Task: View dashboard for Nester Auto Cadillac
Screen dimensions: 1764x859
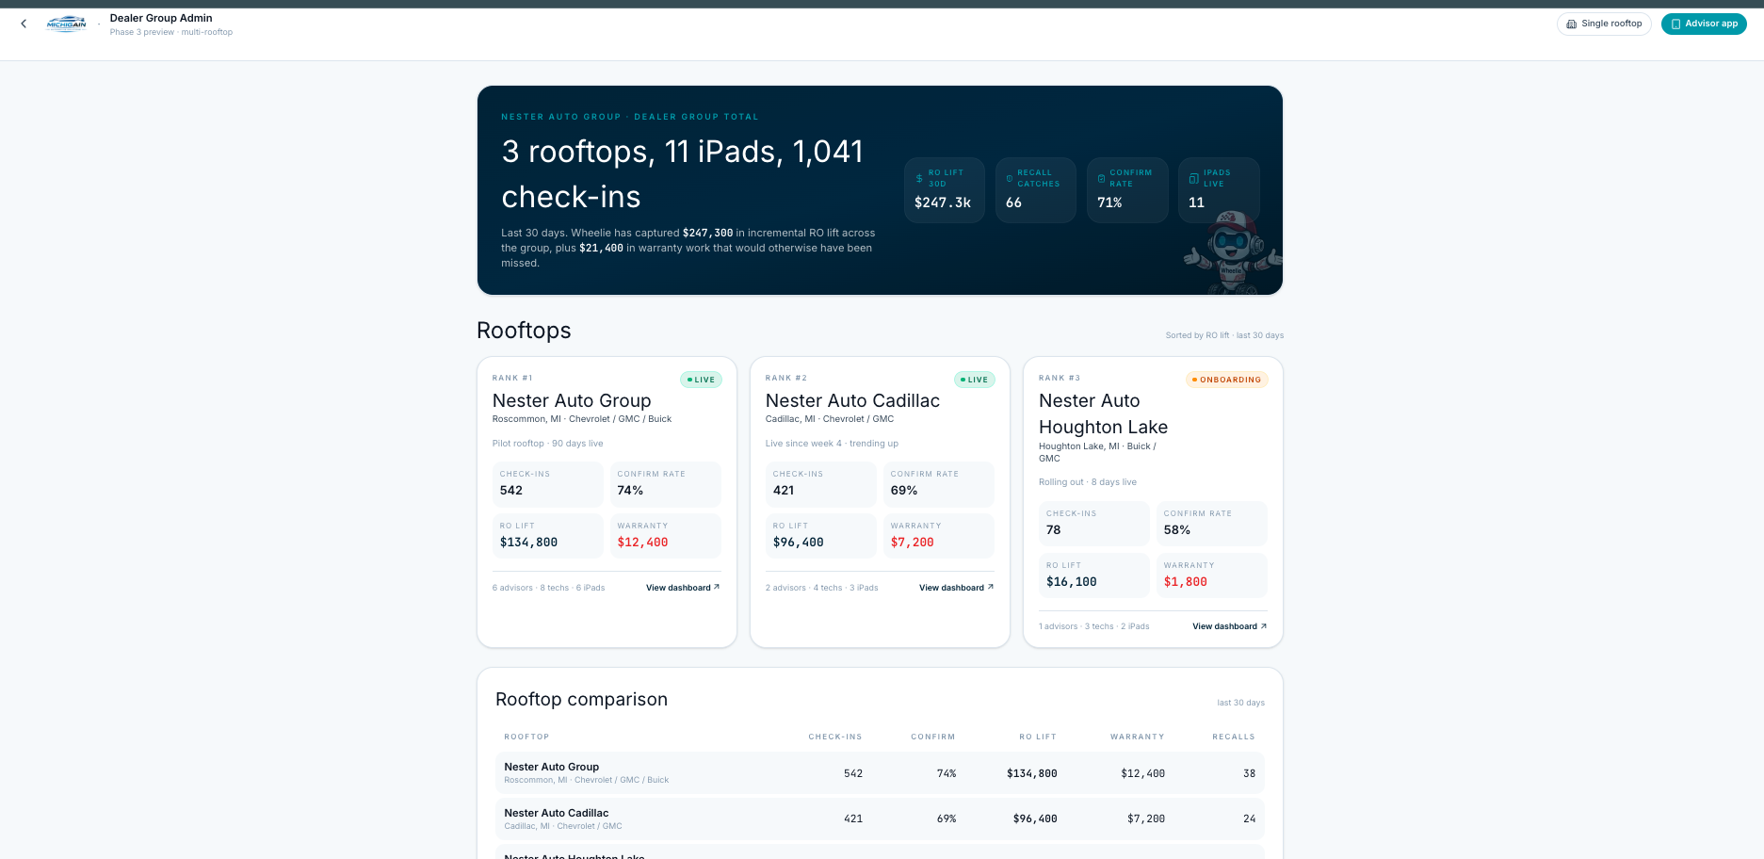Action: (x=956, y=588)
